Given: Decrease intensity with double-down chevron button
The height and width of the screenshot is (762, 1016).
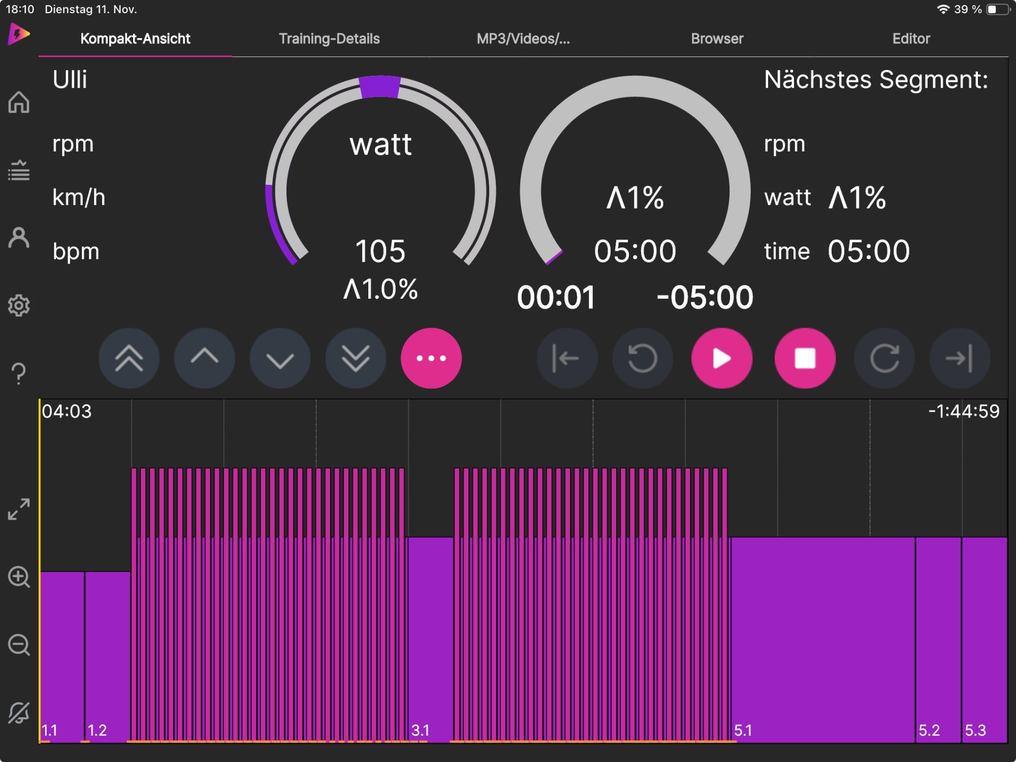Looking at the screenshot, I should tap(356, 358).
